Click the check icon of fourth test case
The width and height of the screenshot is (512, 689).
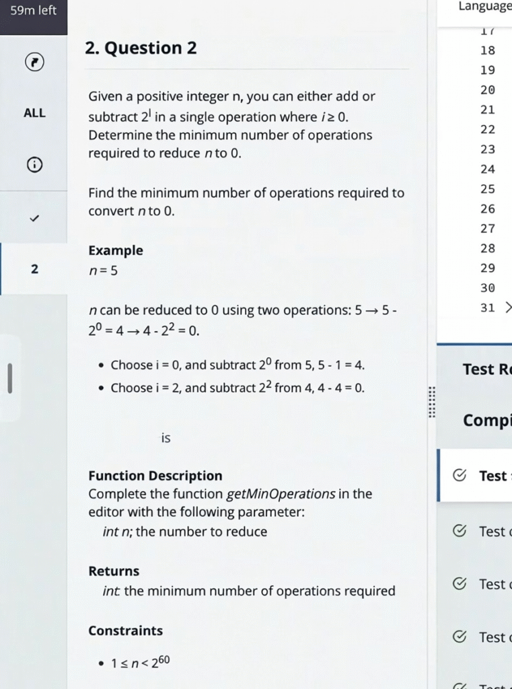tap(459, 637)
